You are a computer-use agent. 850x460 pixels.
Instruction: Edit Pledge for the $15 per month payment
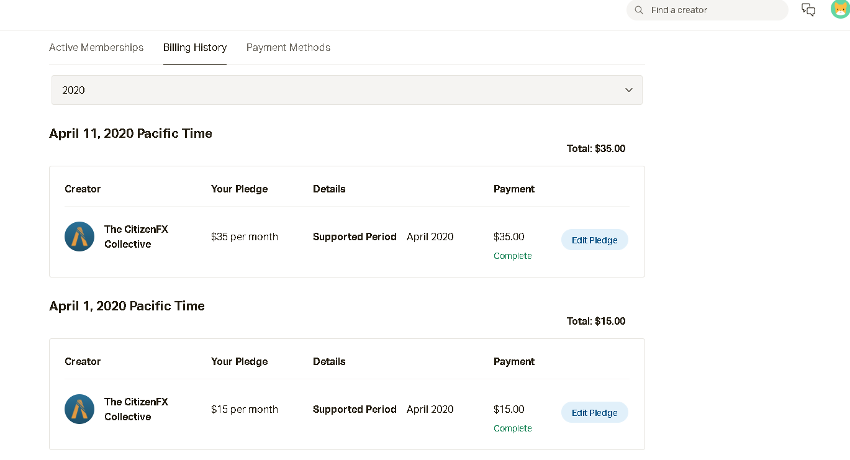(x=594, y=413)
